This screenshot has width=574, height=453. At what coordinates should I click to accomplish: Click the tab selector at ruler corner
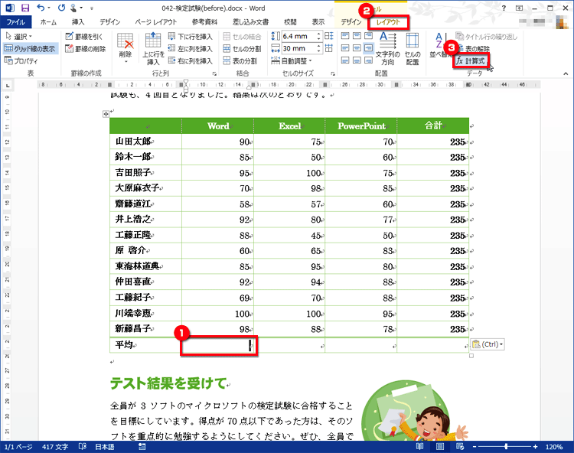8,85
